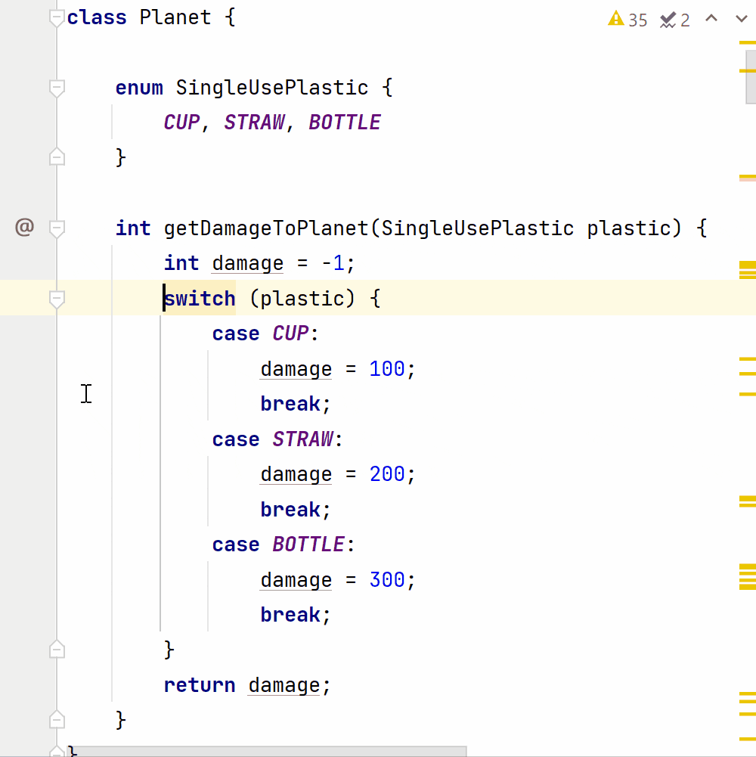Viewport: 756px width, 757px height.
Task: Click the pink error stripe mark in the right margin
Action: pyautogui.click(x=747, y=179)
